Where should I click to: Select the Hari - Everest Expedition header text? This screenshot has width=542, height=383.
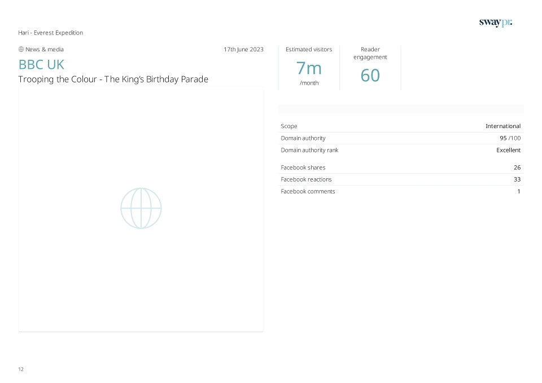point(50,33)
